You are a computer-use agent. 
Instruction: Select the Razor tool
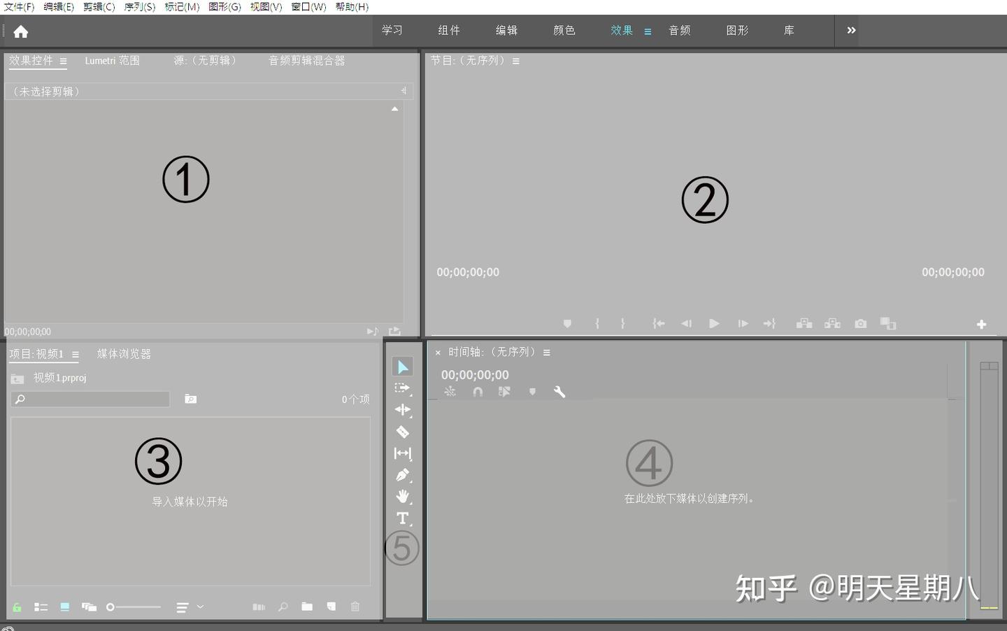402,432
